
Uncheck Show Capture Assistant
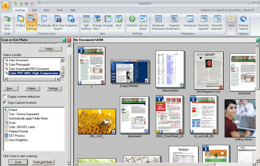pos(5,102)
